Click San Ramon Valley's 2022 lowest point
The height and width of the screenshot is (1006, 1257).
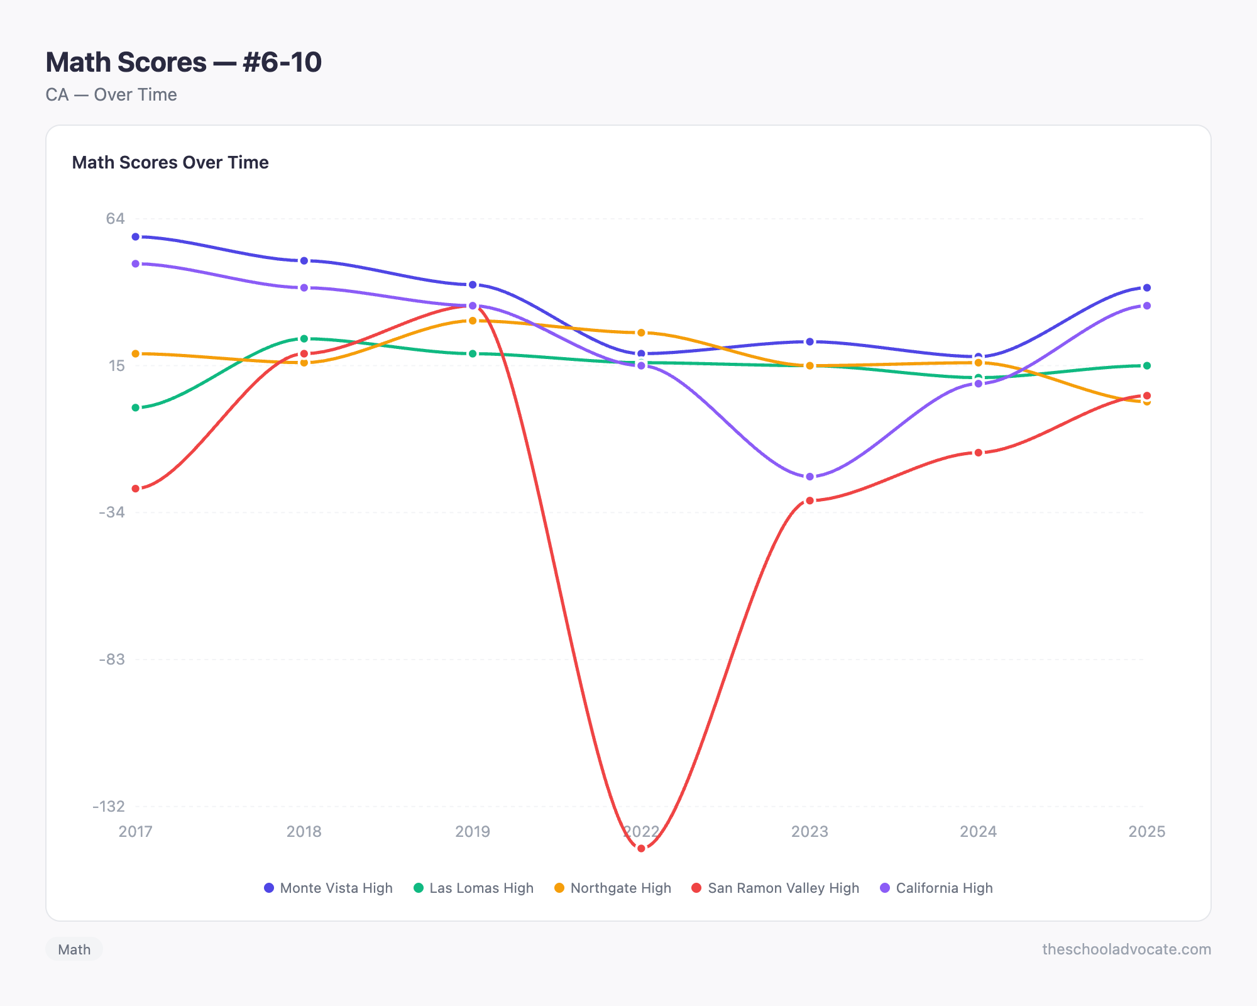pos(641,848)
